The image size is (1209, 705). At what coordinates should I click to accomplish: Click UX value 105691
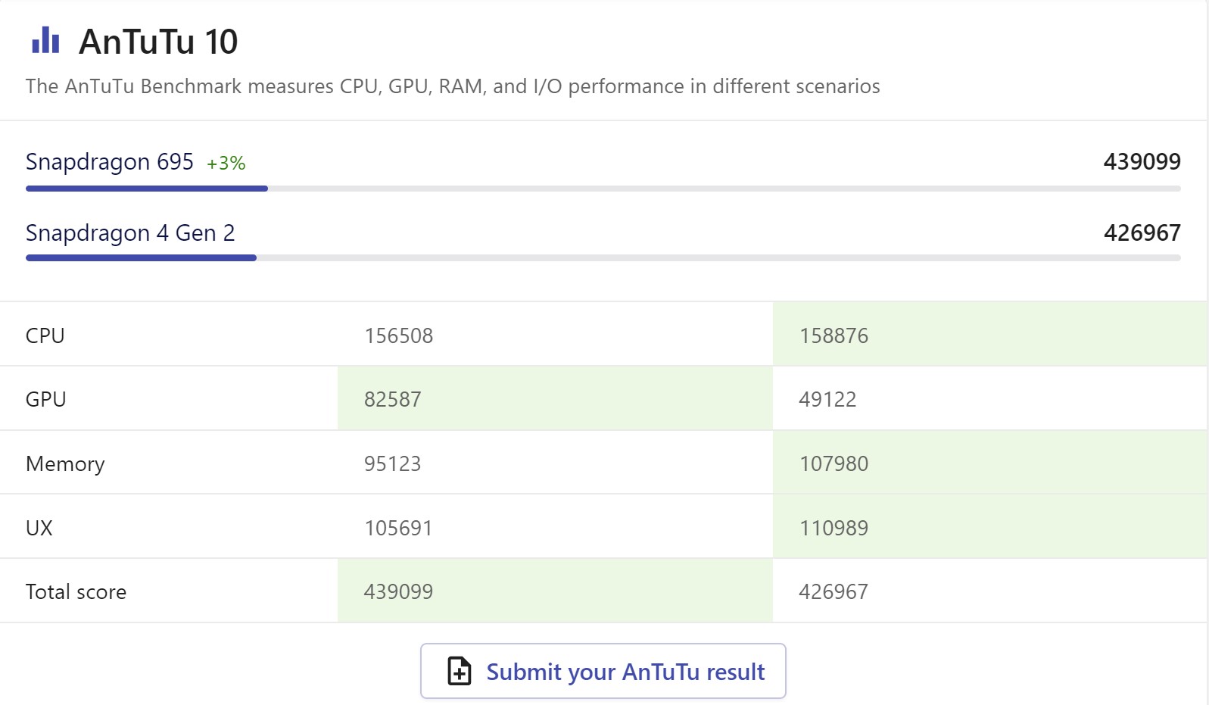(x=399, y=528)
